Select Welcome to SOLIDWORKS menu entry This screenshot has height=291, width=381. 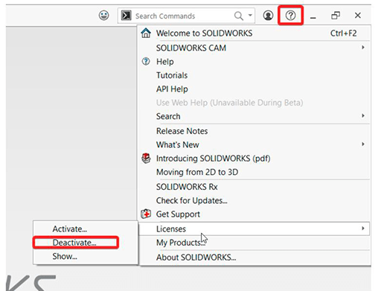254,33
